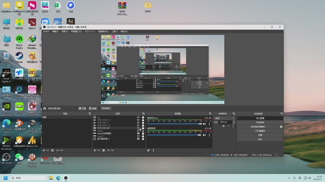Show the csgo2 source via eye icon
The height and width of the screenshot is (182, 325).
click(138, 136)
